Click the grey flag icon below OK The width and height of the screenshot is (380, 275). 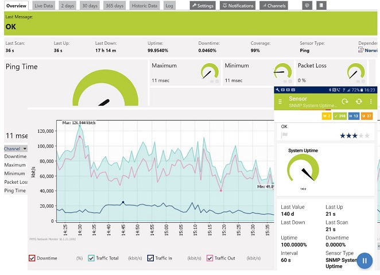pos(284,135)
